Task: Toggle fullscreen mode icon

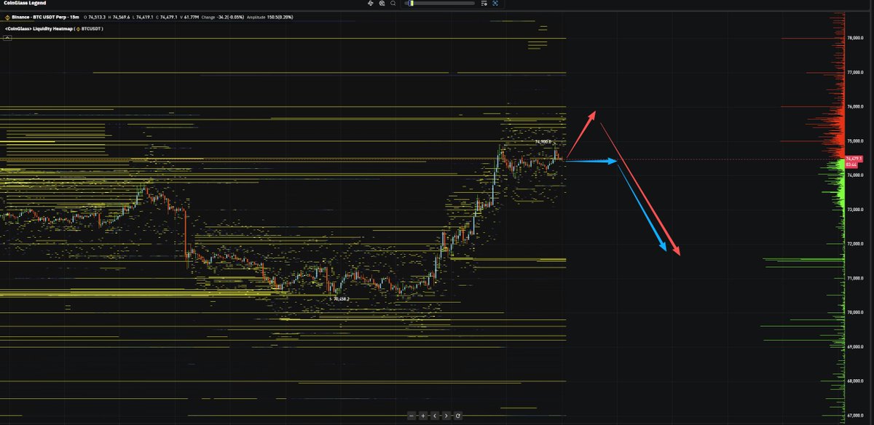Action: click(495, 4)
